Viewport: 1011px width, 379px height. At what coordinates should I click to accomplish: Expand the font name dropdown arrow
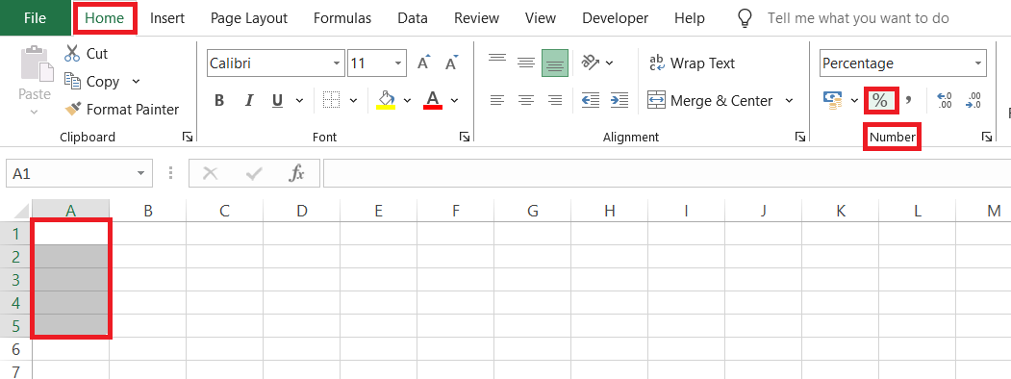(338, 63)
